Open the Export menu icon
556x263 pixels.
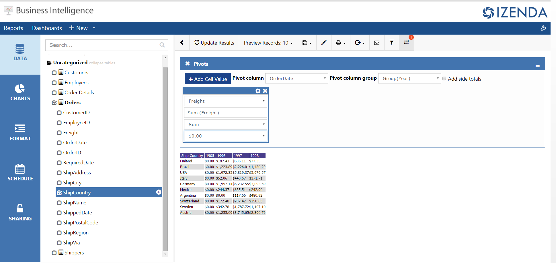360,43
